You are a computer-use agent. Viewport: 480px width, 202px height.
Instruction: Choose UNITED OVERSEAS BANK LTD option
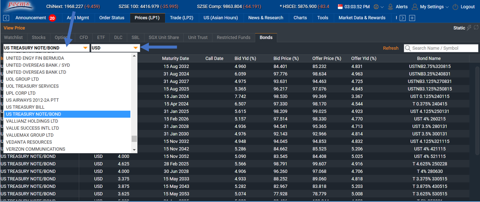(67, 72)
